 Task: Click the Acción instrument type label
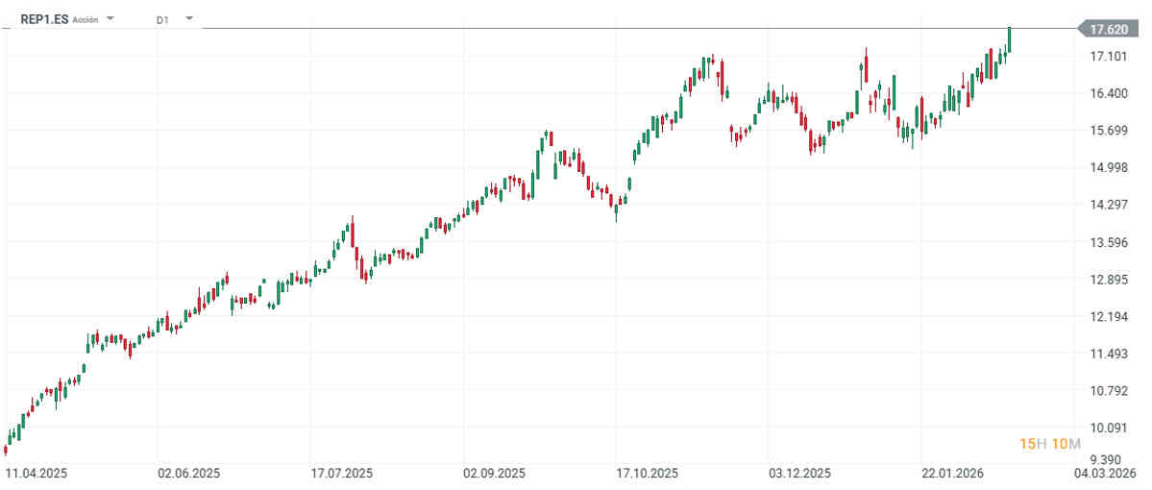[x=86, y=19]
